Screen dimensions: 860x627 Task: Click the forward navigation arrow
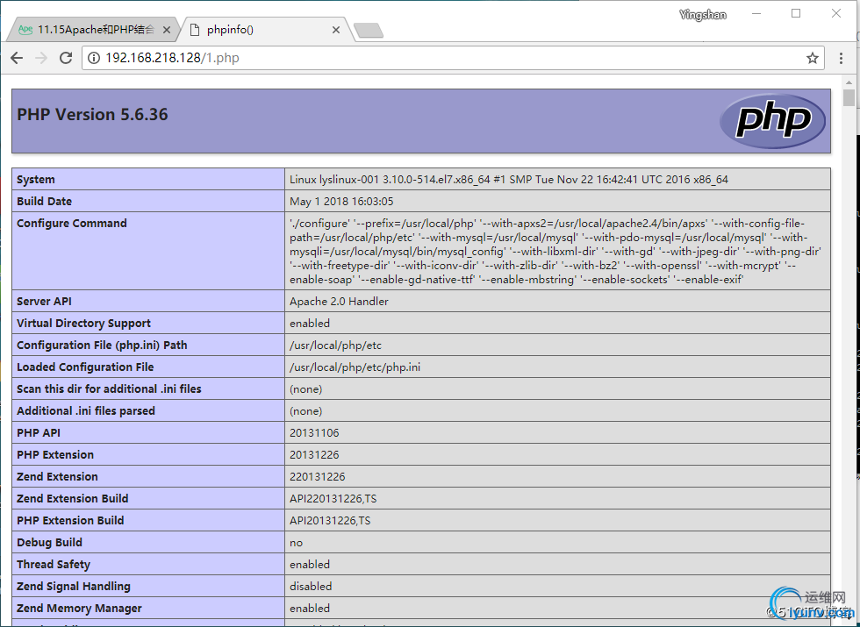click(41, 58)
